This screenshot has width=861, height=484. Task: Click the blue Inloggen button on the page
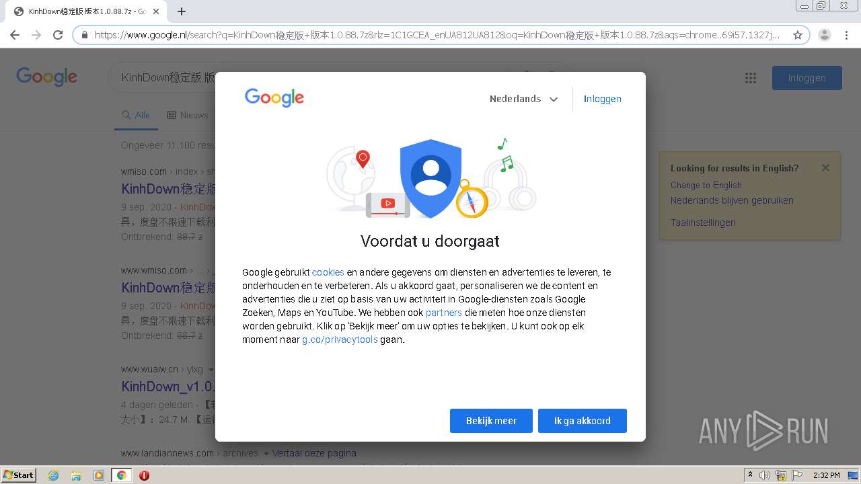807,78
